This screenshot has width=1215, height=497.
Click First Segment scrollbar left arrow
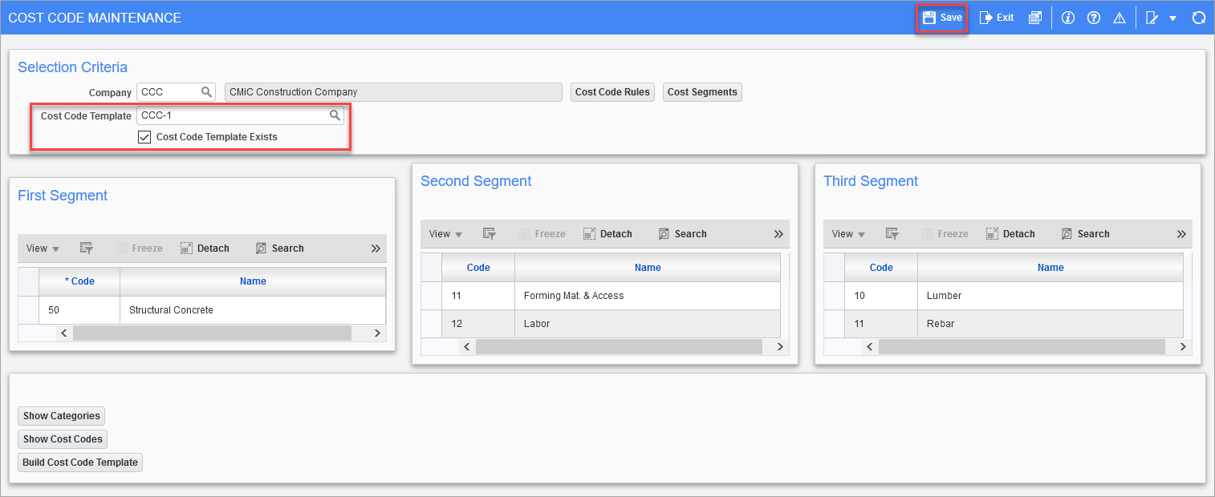[64, 333]
